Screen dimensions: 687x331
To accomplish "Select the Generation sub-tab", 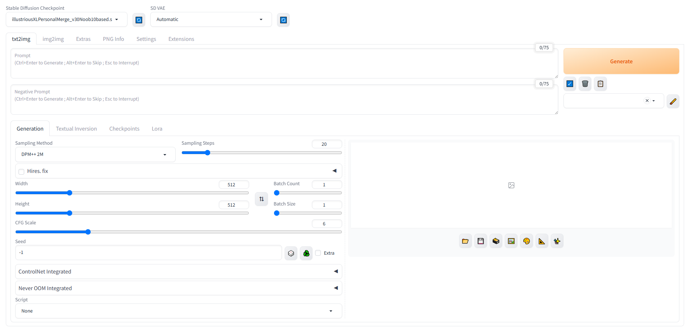I will coord(30,129).
